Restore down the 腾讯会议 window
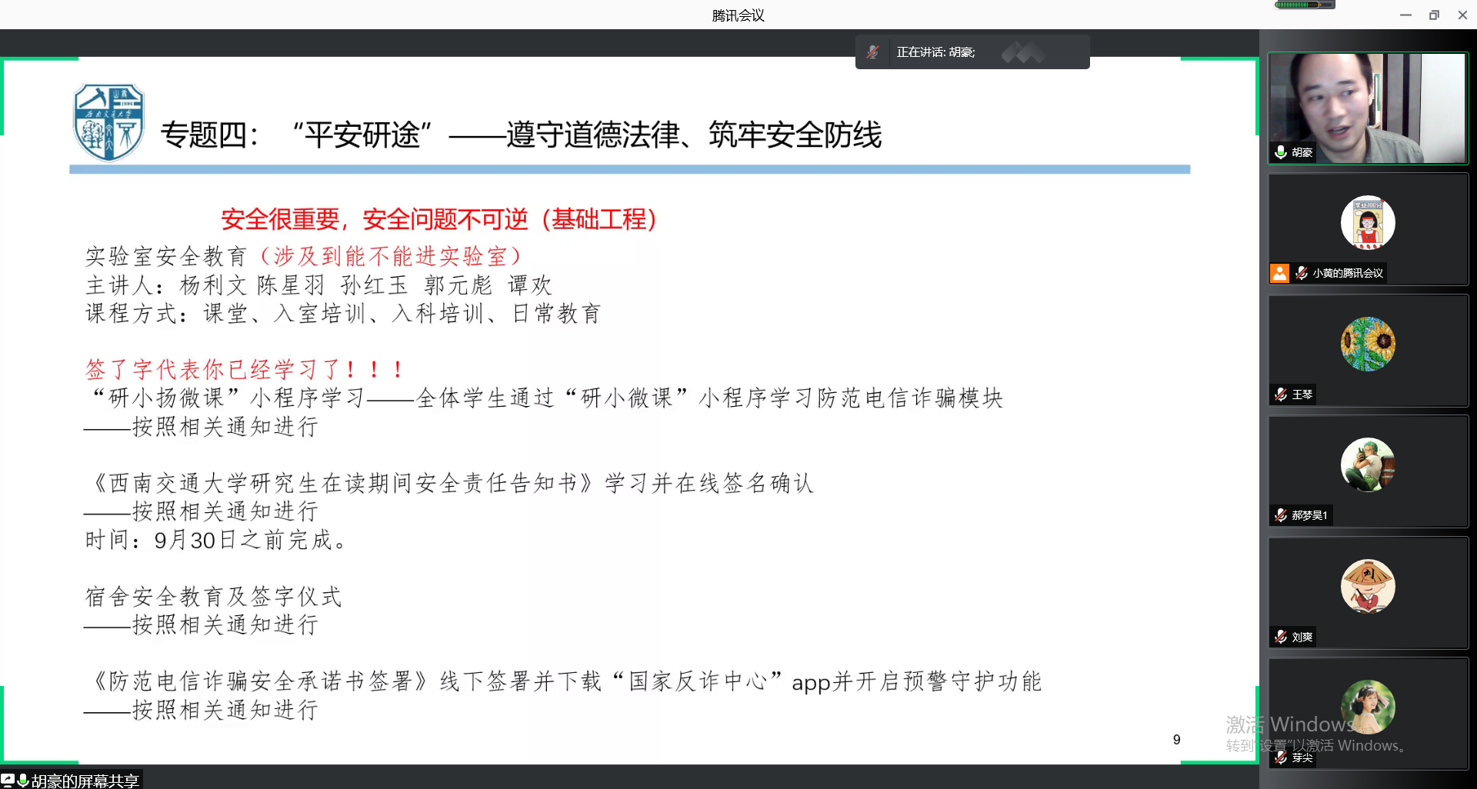1477x789 pixels. pos(1434,15)
